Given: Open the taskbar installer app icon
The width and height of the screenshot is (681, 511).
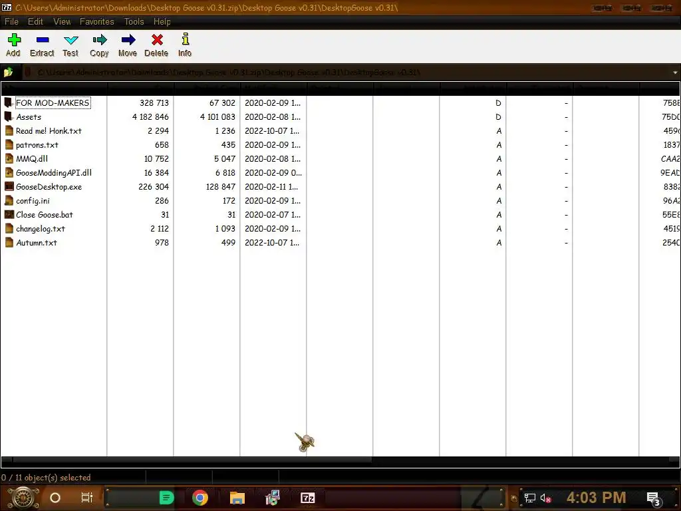Looking at the screenshot, I should pyautogui.click(x=272, y=498).
